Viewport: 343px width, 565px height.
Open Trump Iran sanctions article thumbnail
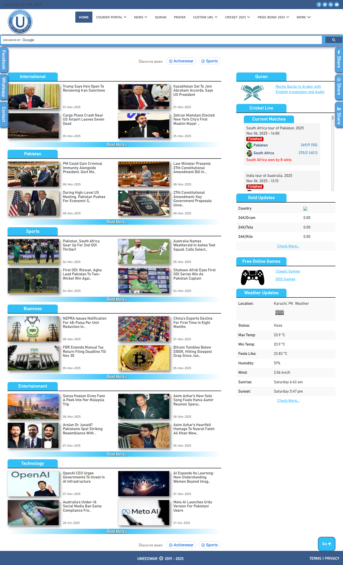(x=33, y=97)
